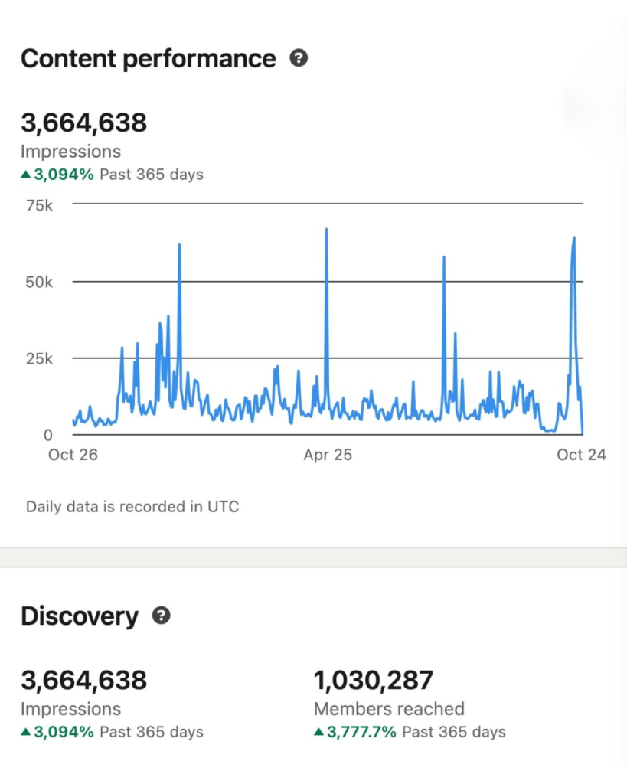
Task: Click the help icon beside Content performance
Action: 299,58
